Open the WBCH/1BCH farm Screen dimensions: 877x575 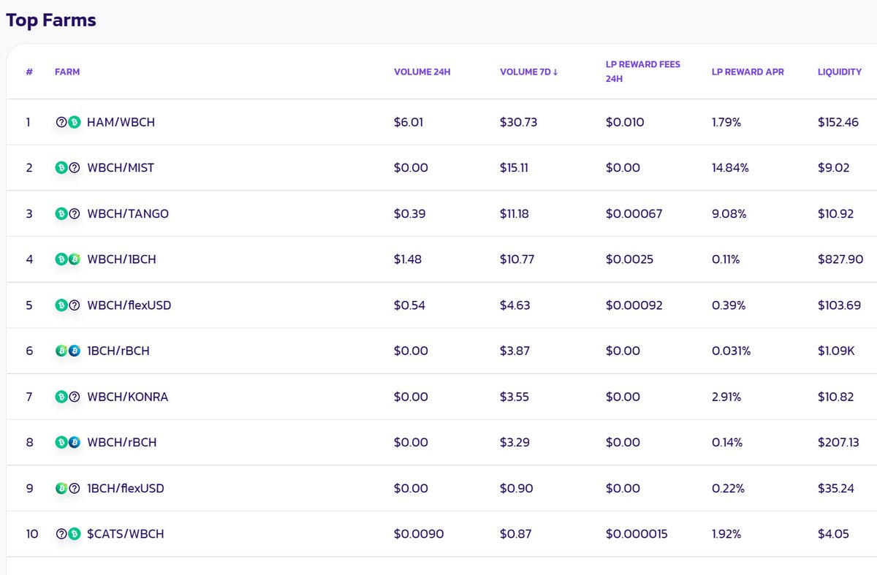click(121, 259)
